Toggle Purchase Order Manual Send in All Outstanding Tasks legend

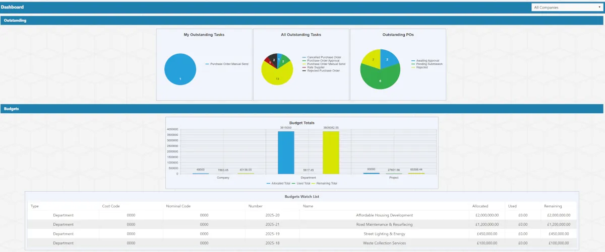[x=324, y=64]
